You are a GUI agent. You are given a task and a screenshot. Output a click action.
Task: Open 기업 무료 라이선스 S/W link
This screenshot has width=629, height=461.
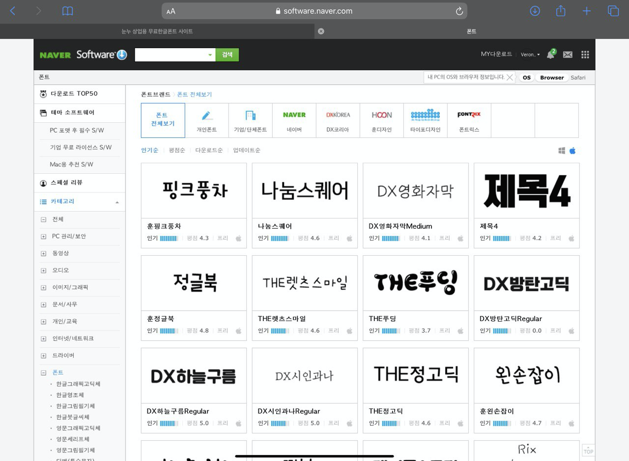click(81, 147)
